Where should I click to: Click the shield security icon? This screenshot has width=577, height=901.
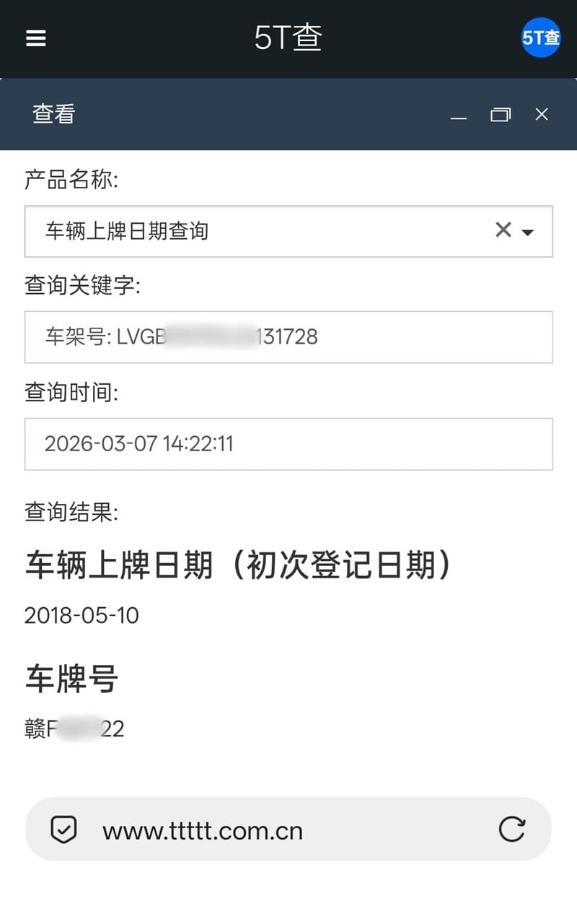pos(63,830)
